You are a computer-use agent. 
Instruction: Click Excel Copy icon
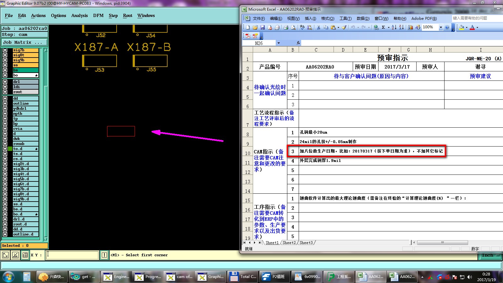click(x=326, y=27)
